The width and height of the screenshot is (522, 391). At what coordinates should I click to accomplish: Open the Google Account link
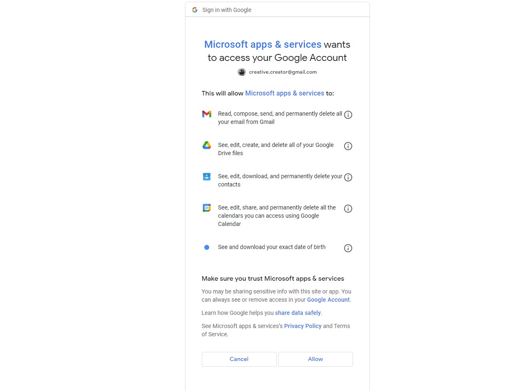(x=328, y=300)
